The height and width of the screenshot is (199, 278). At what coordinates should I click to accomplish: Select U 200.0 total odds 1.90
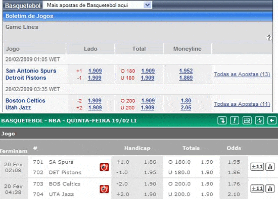click(207, 194)
